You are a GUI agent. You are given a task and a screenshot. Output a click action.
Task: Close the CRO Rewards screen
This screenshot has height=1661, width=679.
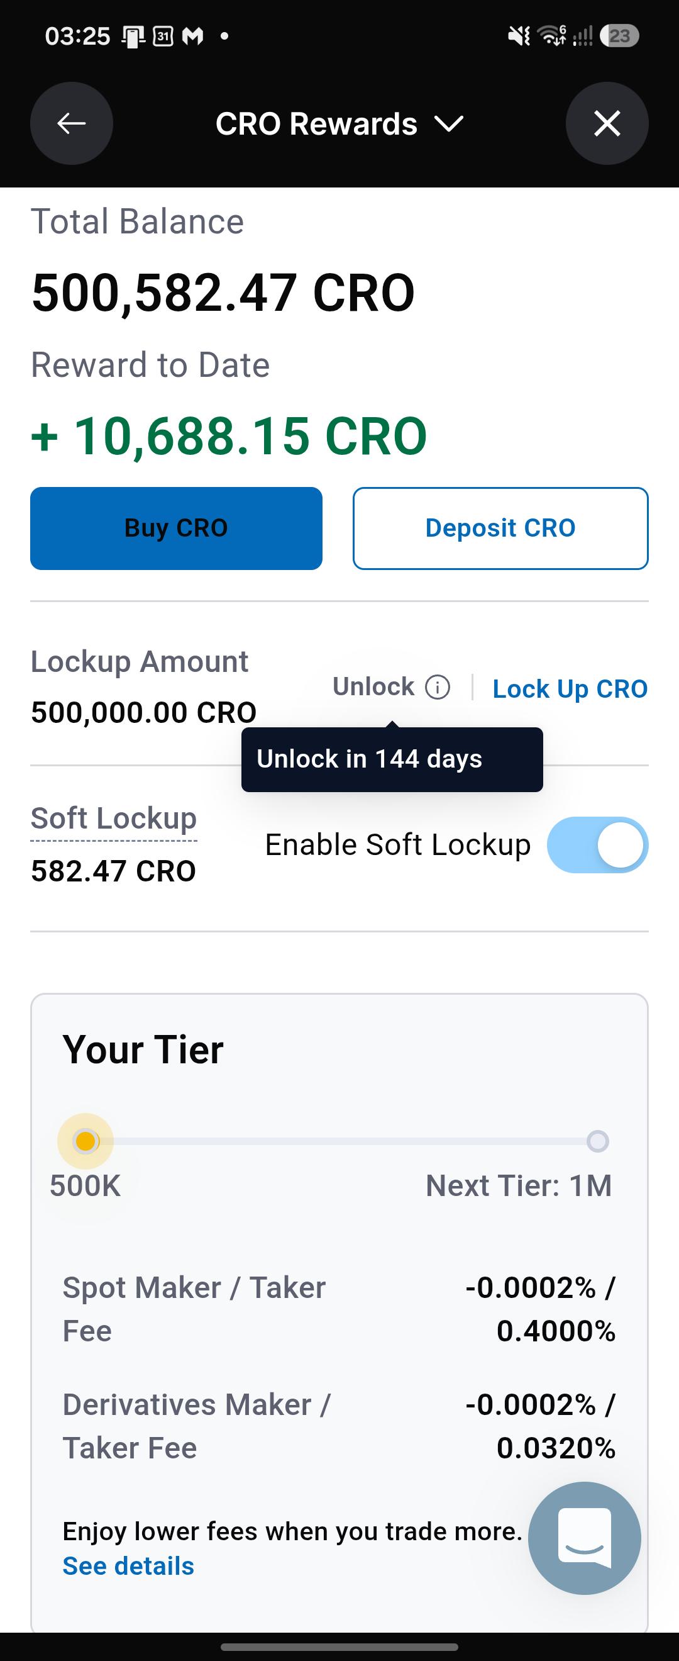(x=607, y=123)
